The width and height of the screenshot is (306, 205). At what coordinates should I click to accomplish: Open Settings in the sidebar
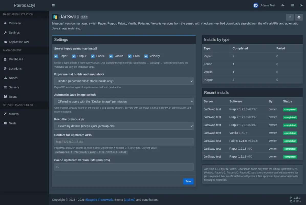pyautogui.click(x=24, y=33)
